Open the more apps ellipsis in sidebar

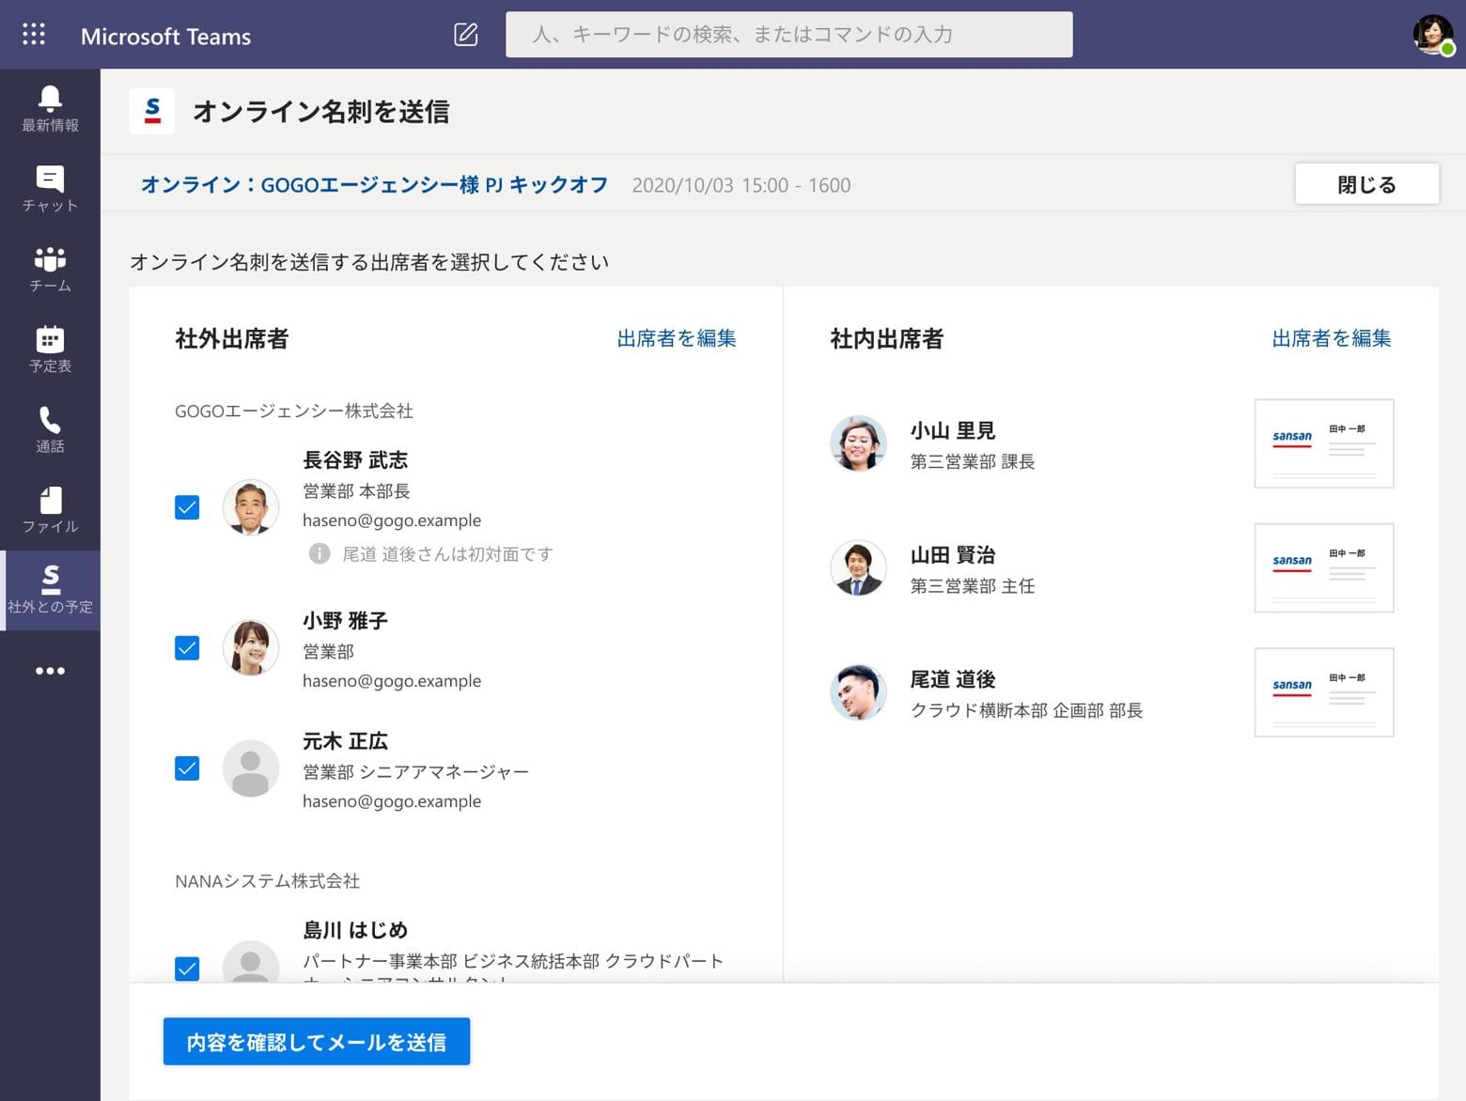tap(50, 671)
